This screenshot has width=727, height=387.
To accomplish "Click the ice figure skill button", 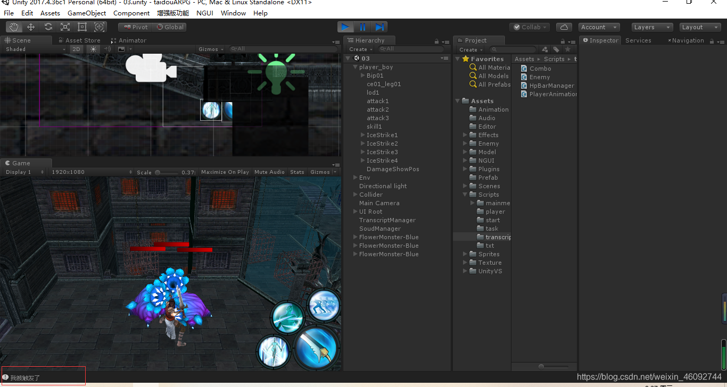I will (274, 351).
